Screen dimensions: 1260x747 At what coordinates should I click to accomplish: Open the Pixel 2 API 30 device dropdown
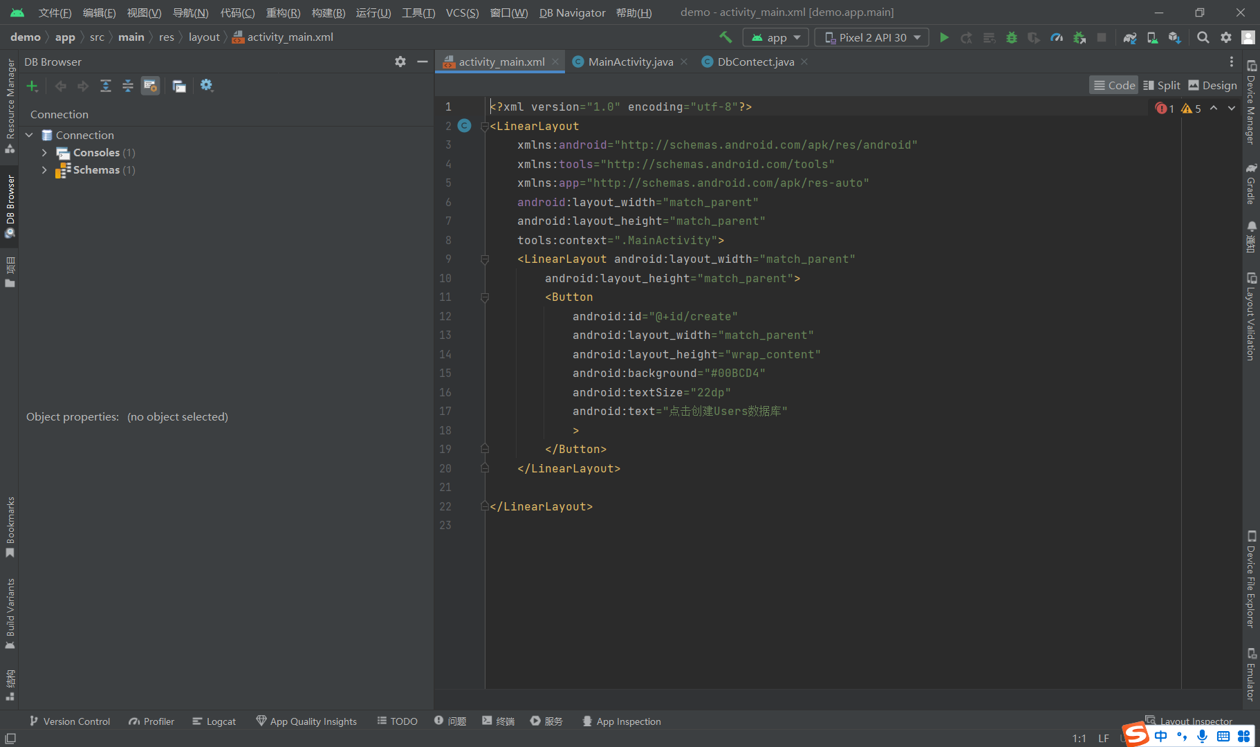coord(873,37)
